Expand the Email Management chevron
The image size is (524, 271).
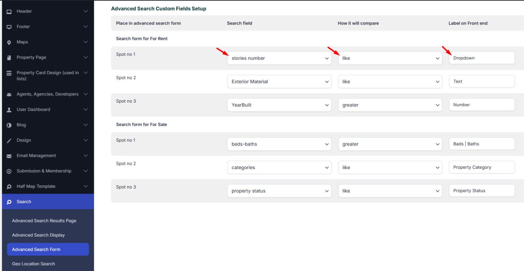[x=86, y=155]
